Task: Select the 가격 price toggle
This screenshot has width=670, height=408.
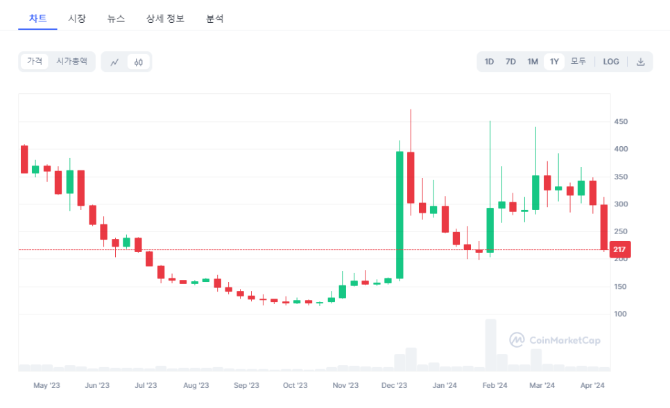Action: [35, 62]
